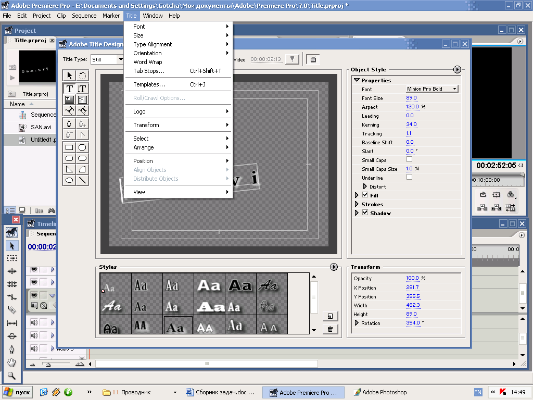The width and height of the screenshot is (533, 400).
Task: Select the Slip tool
Action: [12, 323]
